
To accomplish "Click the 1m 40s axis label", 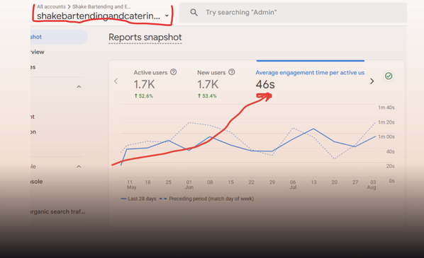I will pos(386,107).
